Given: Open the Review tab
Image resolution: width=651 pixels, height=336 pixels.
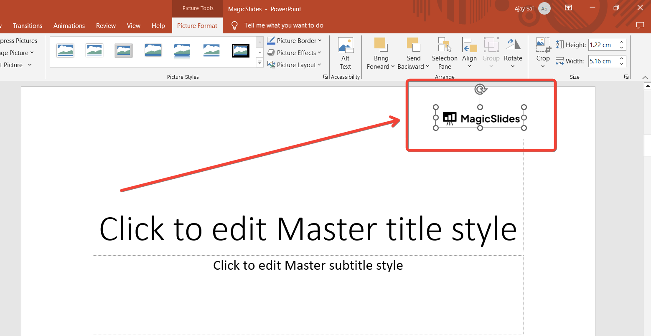Looking at the screenshot, I should click(106, 25).
